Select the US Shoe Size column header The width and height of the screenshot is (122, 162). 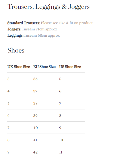pos(70,67)
